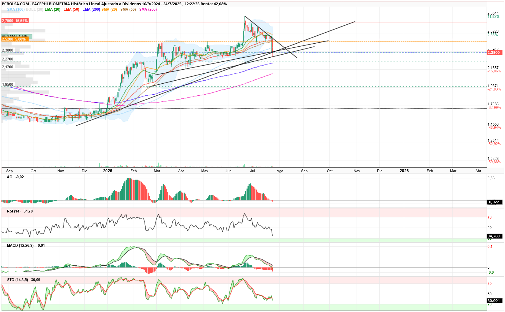Click the 2,8514 price axis value

(x=493, y=13)
